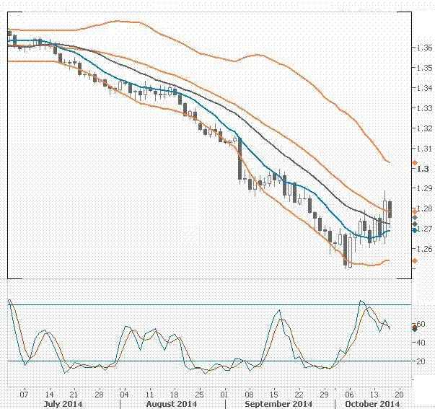Click the 20 level label on oscillator axis
The height and width of the screenshot is (409, 435).
coord(421,360)
